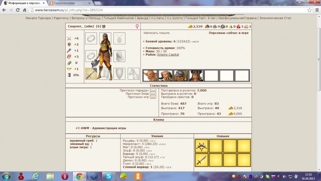Screen dimensions: 321x181
Task: Click the cloak equipment slot
Action: click(119, 56)
